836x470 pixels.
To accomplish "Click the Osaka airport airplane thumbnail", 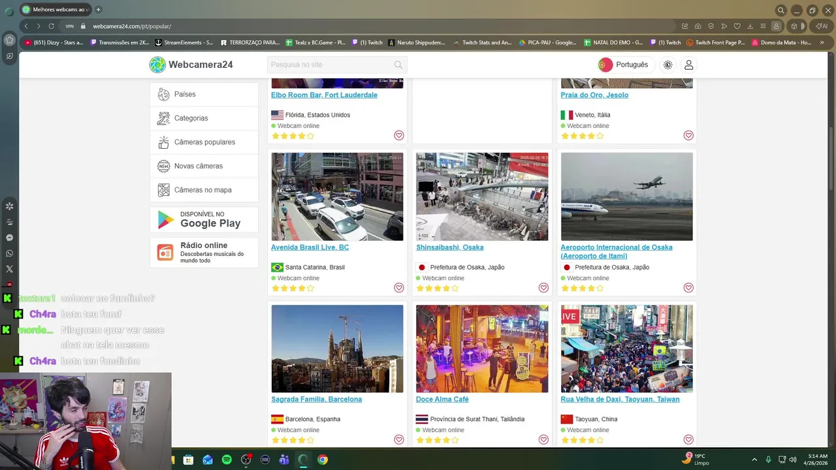I will [627, 196].
